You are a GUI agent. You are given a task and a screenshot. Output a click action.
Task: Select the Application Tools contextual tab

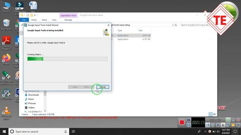pos(68,15)
